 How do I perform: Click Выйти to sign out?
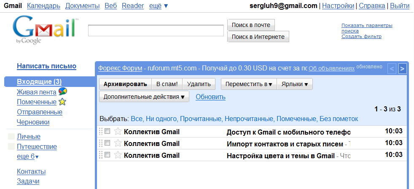(x=400, y=6)
